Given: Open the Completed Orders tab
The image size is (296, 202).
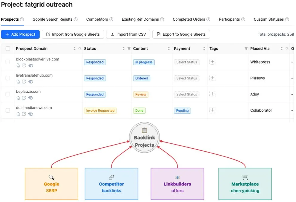Looking at the screenshot, I should pos(189,19).
